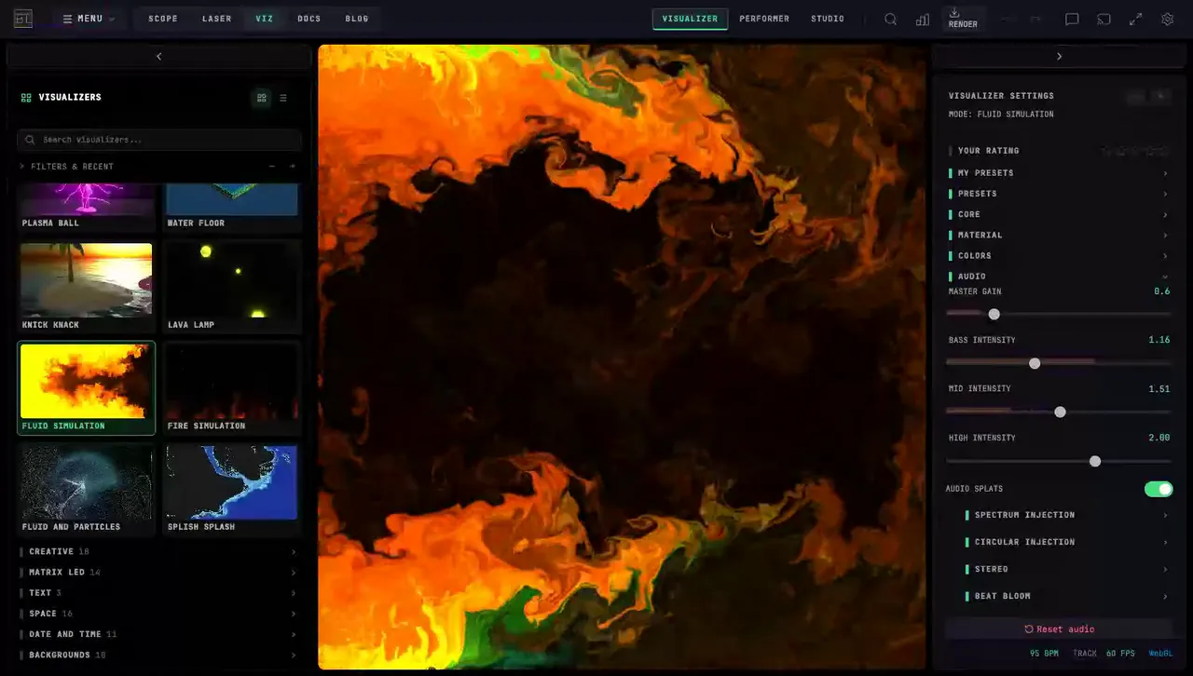Viewport: 1193px width, 676px height.
Task: Switch to Studio mode
Action: [x=828, y=19]
